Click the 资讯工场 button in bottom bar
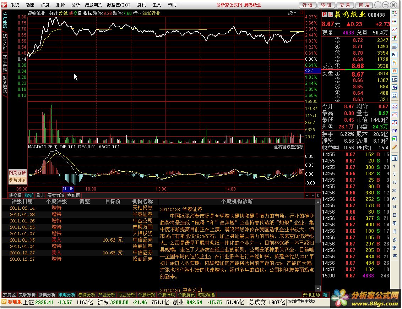Viewport: 402px width, 309px height. point(311,295)
